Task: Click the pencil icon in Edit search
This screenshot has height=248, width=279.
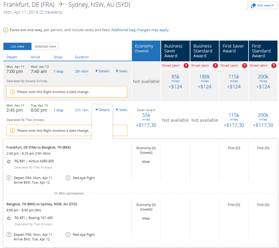Action: (253, 6)
